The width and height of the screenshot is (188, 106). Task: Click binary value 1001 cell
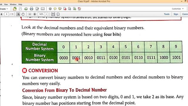[176, 58]
